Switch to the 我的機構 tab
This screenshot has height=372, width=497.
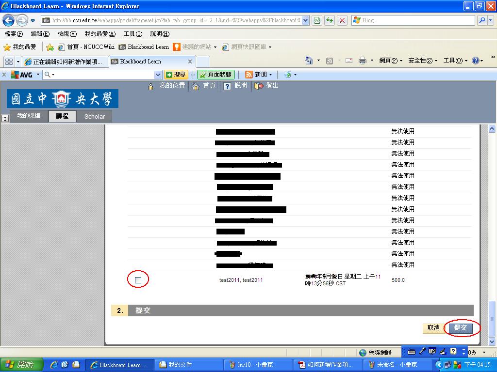29,116
